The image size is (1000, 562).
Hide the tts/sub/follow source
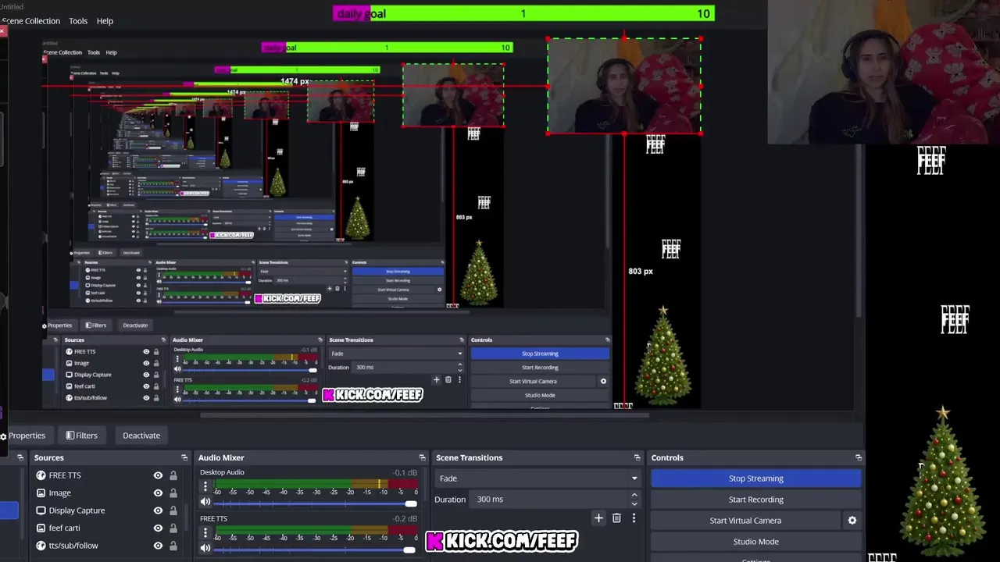click(x=158, y=546)
